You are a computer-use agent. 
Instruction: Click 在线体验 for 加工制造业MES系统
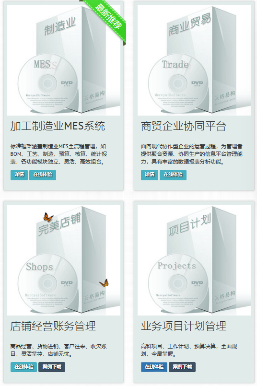pyautogui.click(x=43, y=175)
